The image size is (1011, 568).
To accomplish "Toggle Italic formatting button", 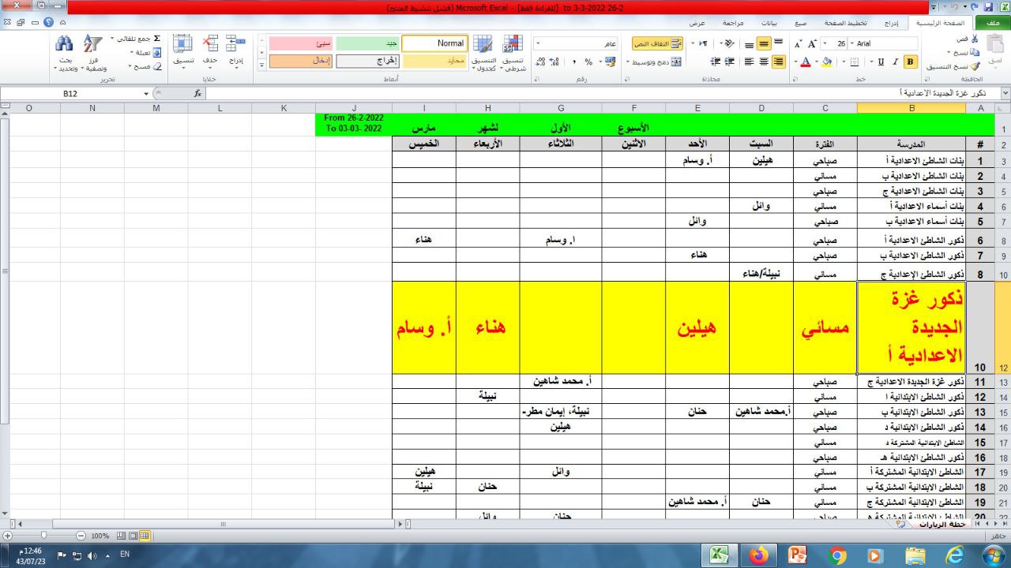I will (895, 62).
